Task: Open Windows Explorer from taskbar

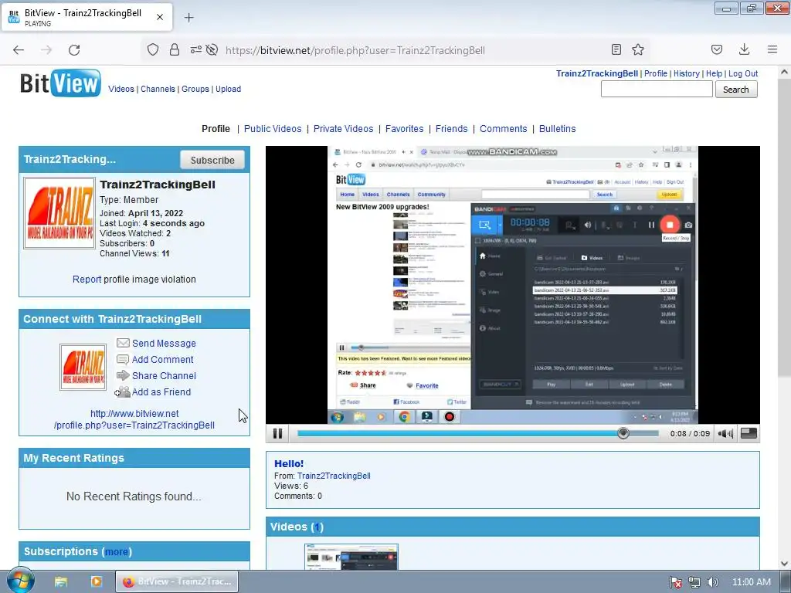Action: (x=61, y=581)
